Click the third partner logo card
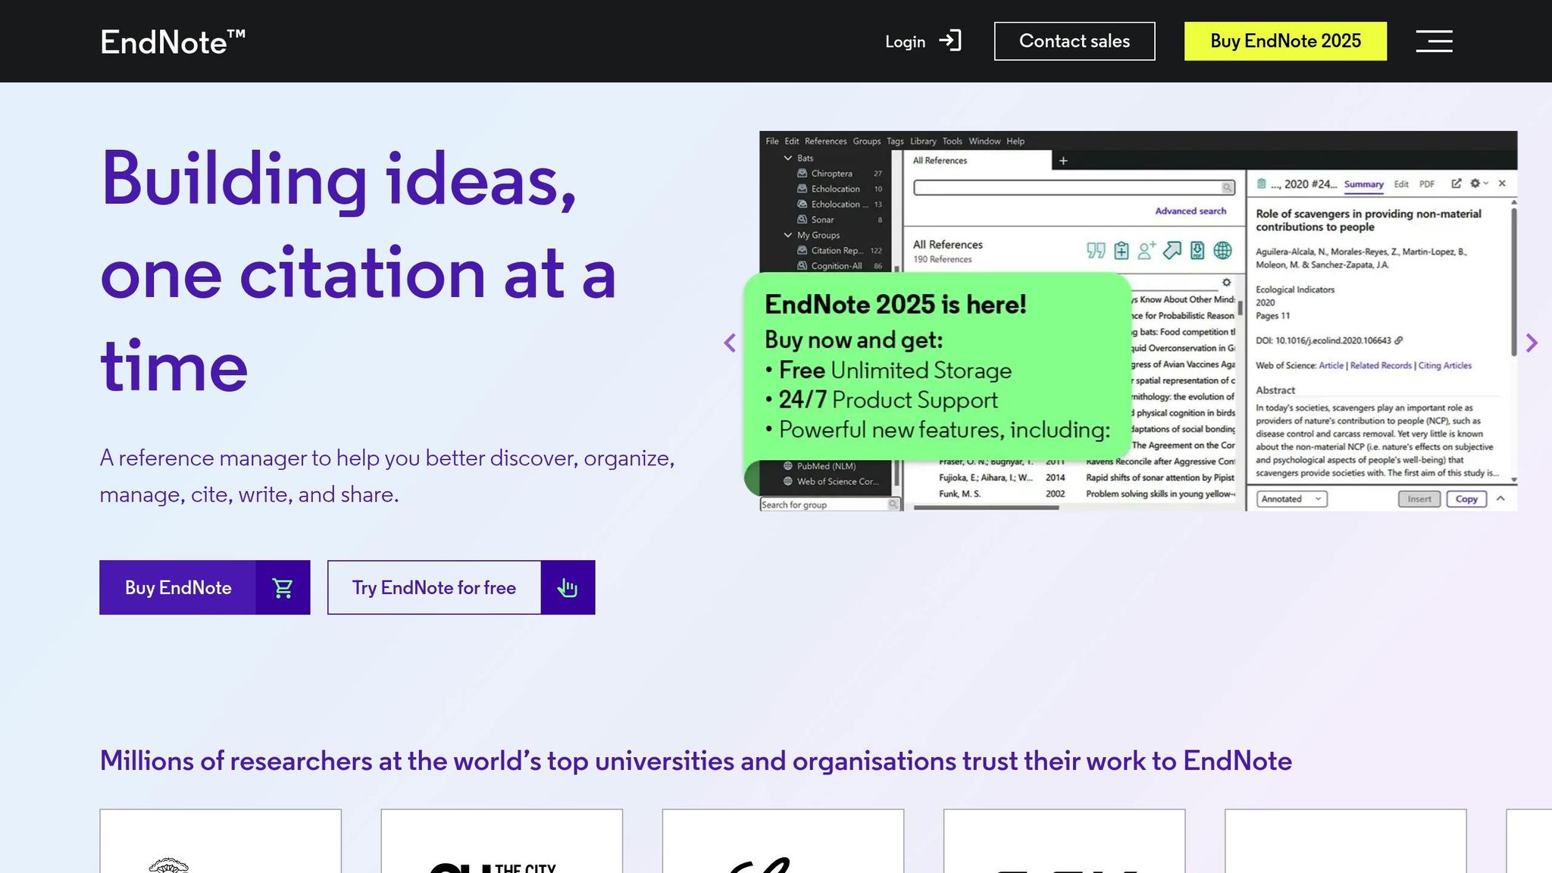 tap(783, 841)
